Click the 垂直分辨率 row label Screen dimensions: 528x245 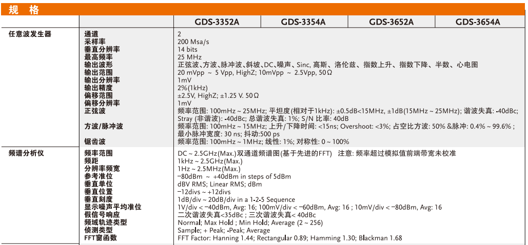(x=102, y=50)
